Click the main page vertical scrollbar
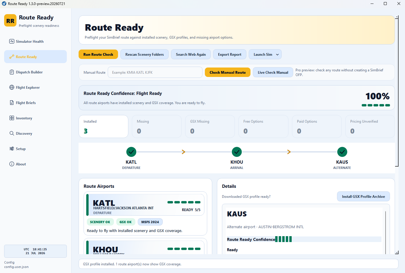This screenshot has height=273, width=405. tap(397, 93)
